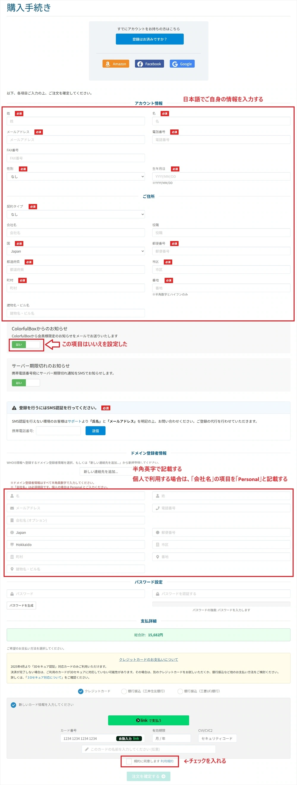Open the 契約タイプ dropdown
Image resolution: width=297 pixels, height=785 pixels.
(76, 214)
